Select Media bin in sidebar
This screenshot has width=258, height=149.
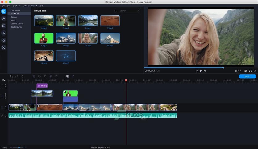click(x=19, y=14)
